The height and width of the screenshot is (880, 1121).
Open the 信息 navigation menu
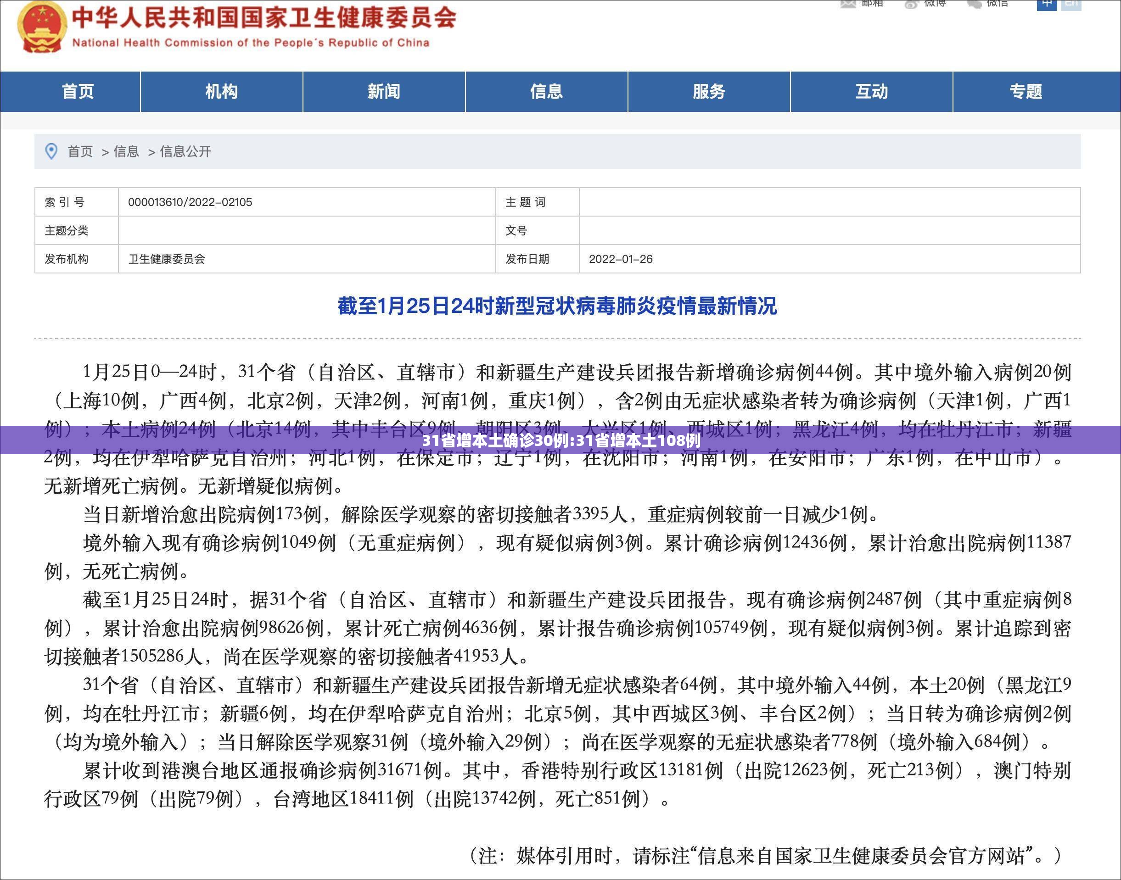546,92
